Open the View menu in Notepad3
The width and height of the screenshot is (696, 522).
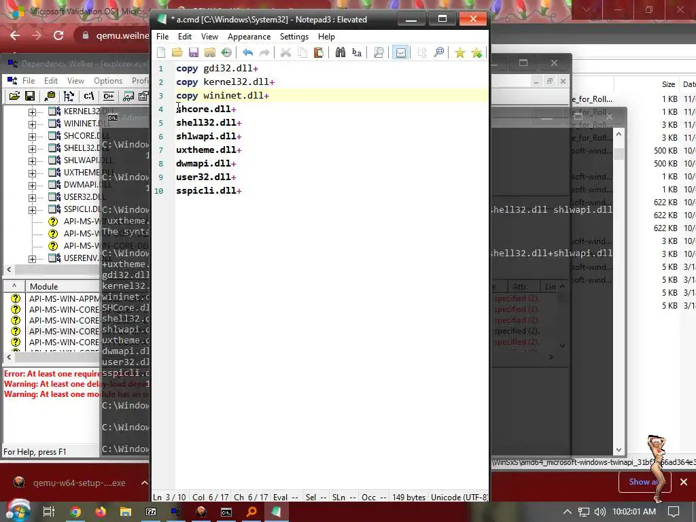pyautogui.click(x=209, y=37)
